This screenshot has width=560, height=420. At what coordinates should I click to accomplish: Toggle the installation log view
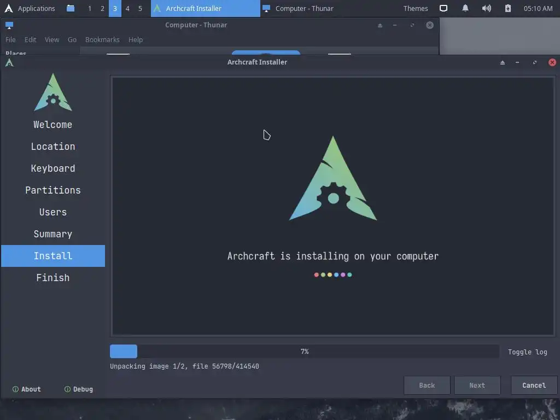coord(528,352)
